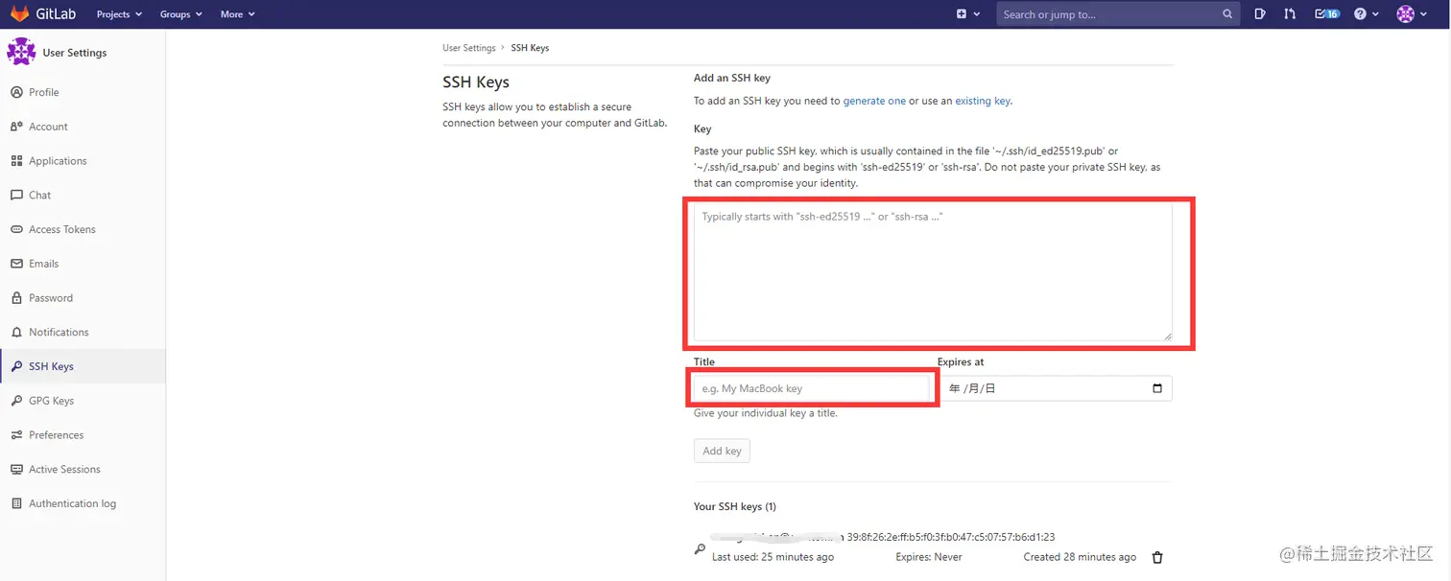The image size is (1451, 581).
Task: Open the To-Do list with 16 badge
Action: coord(1326,14)
